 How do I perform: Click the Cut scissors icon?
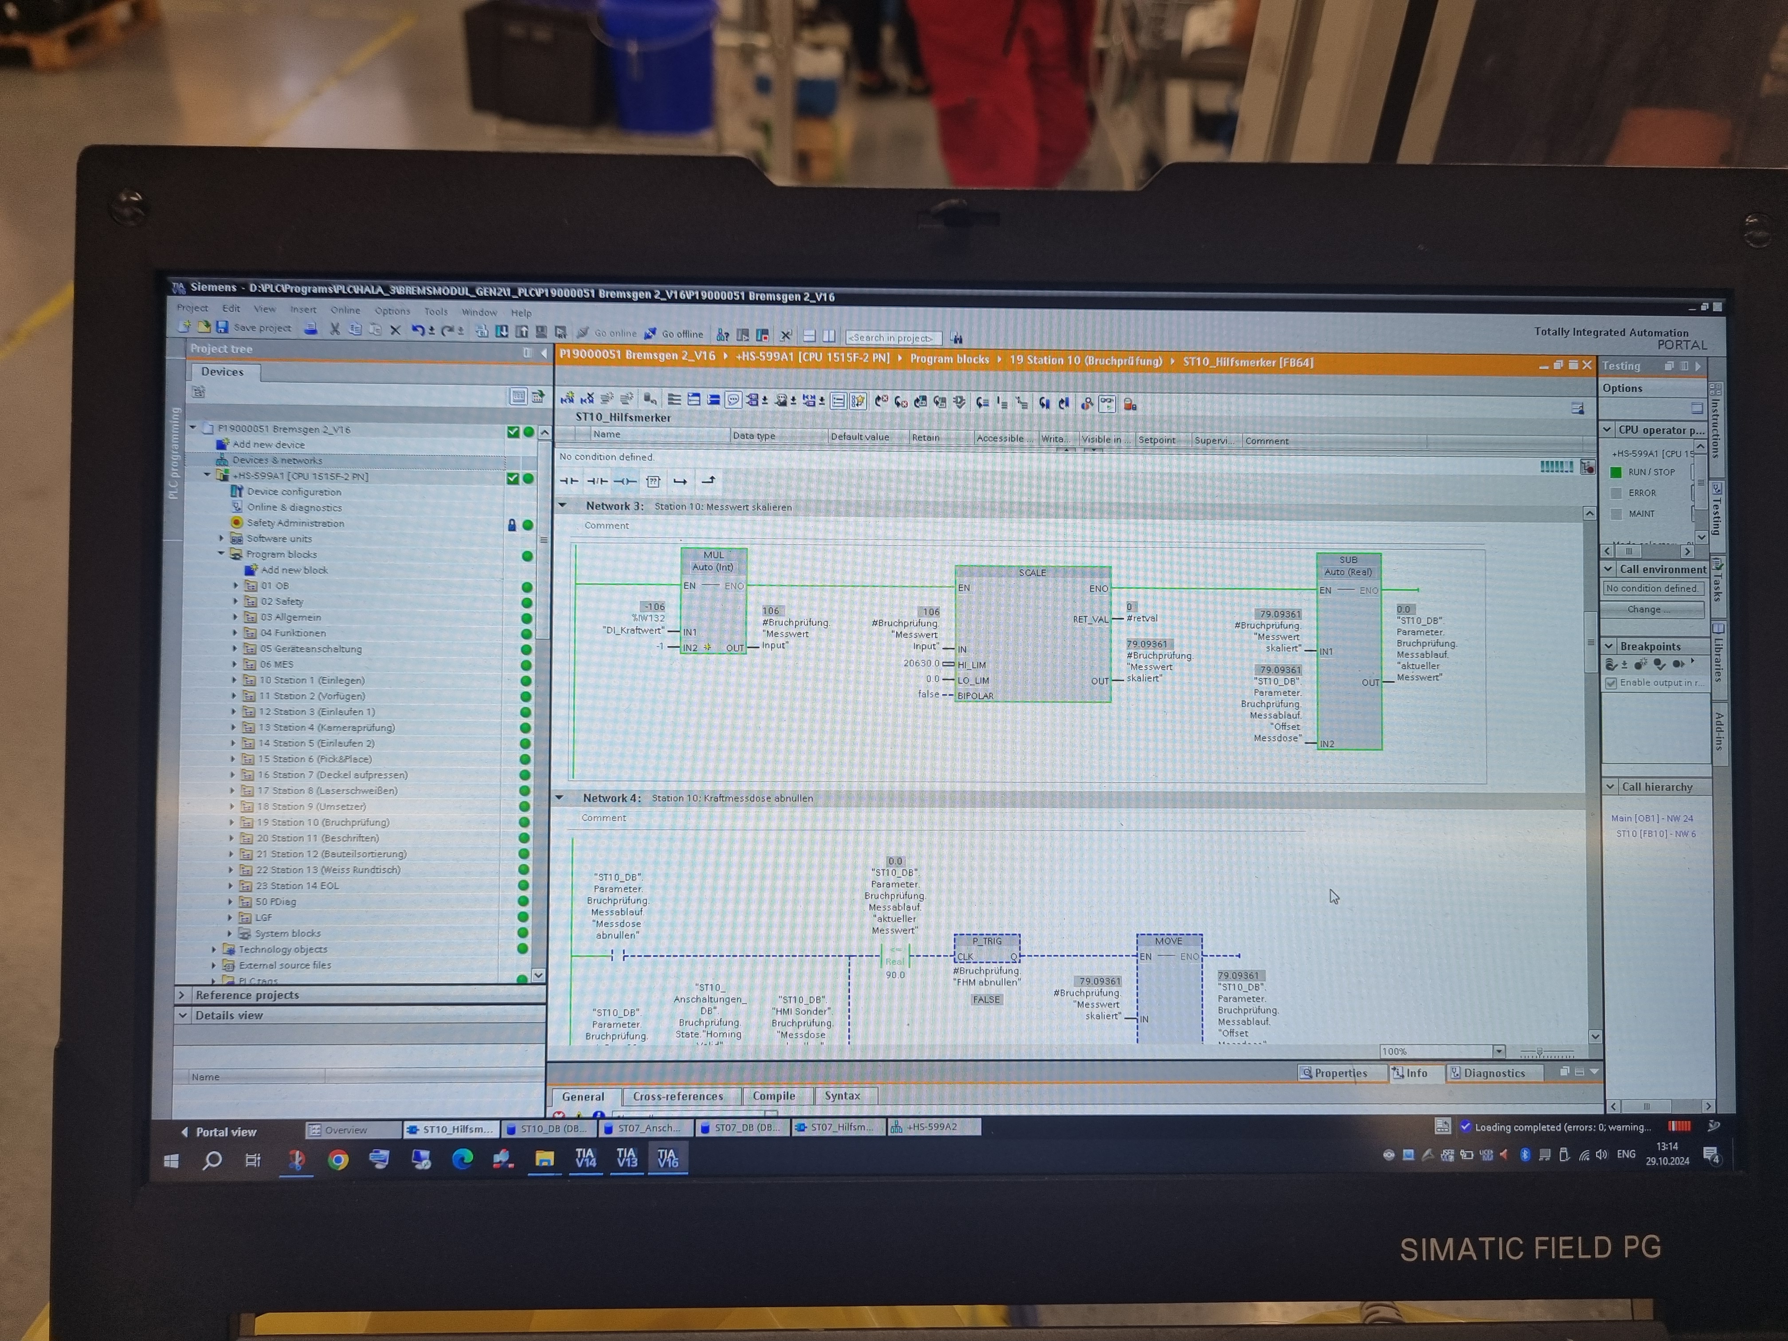(x=335, y=329)
